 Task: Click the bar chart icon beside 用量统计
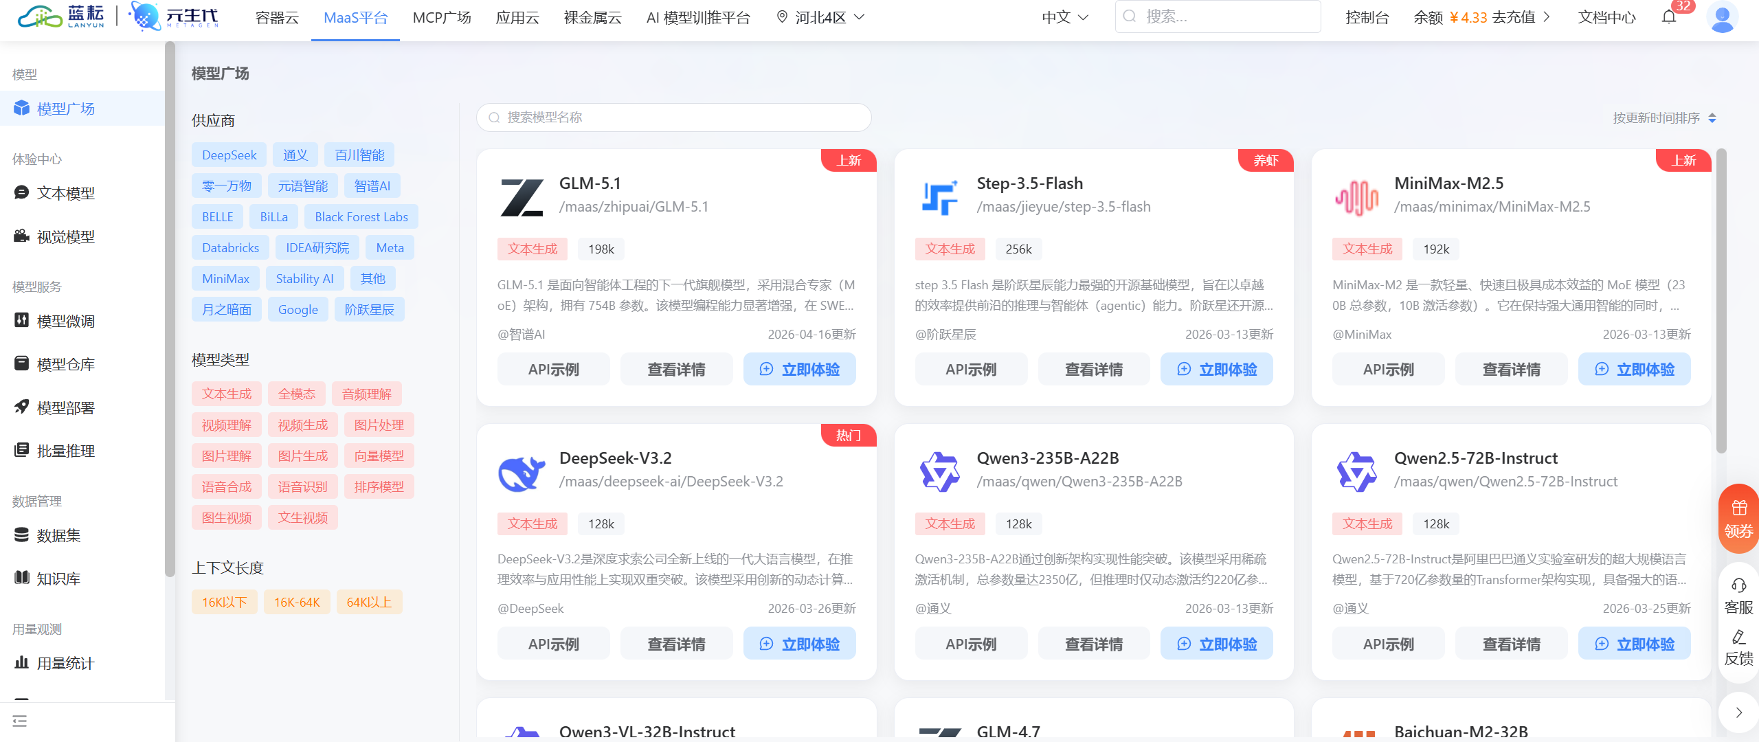tap(22, 662)
